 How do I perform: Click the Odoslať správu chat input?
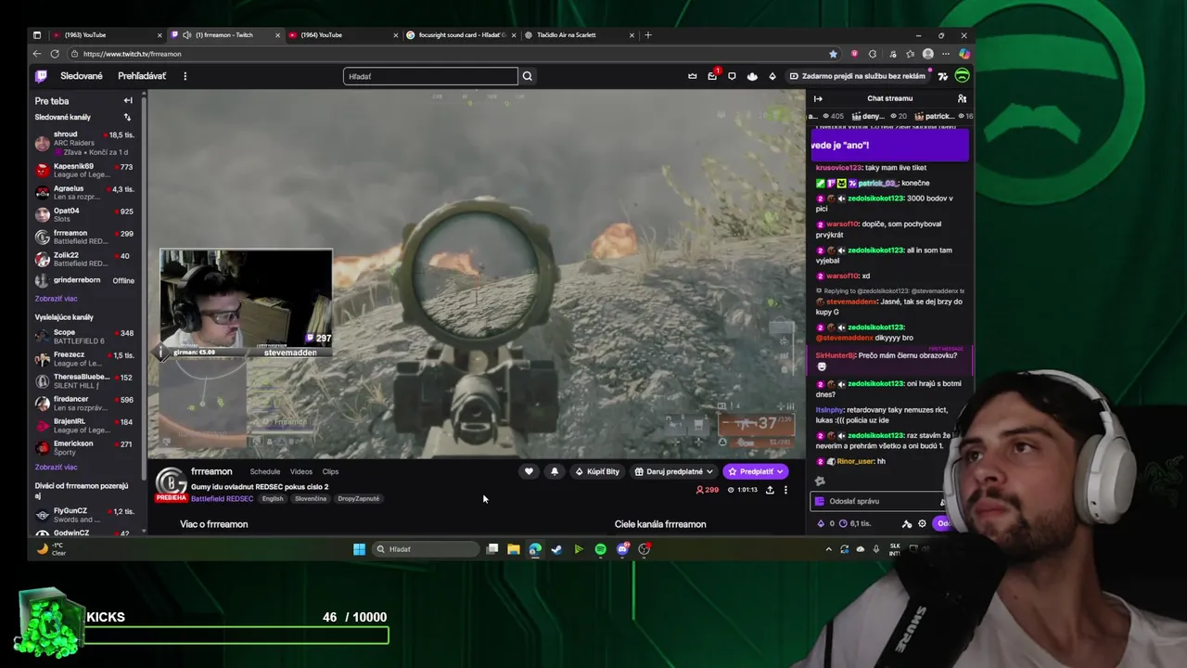coord(878,501)
